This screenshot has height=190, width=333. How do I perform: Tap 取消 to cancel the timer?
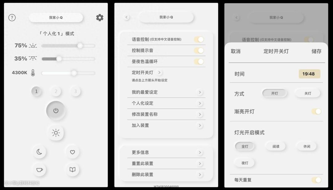tap(236, 51)
